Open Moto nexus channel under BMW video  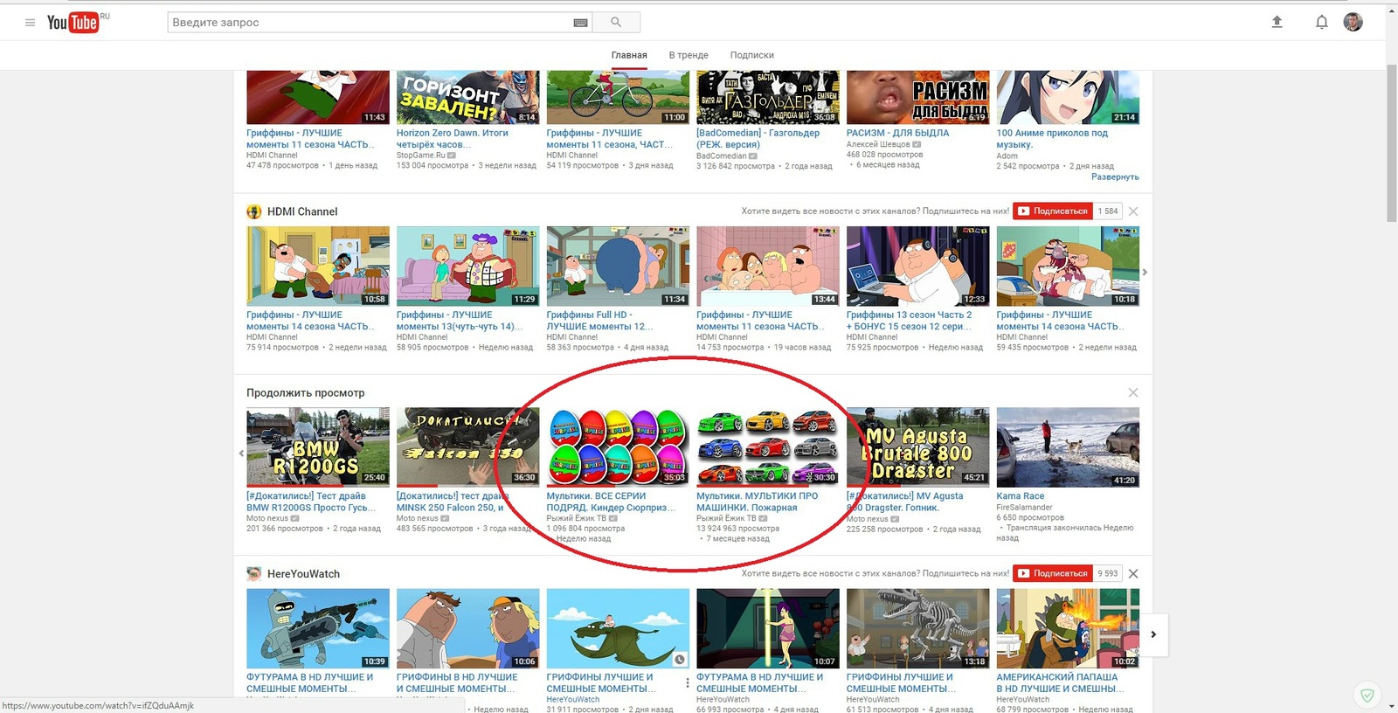266,518
